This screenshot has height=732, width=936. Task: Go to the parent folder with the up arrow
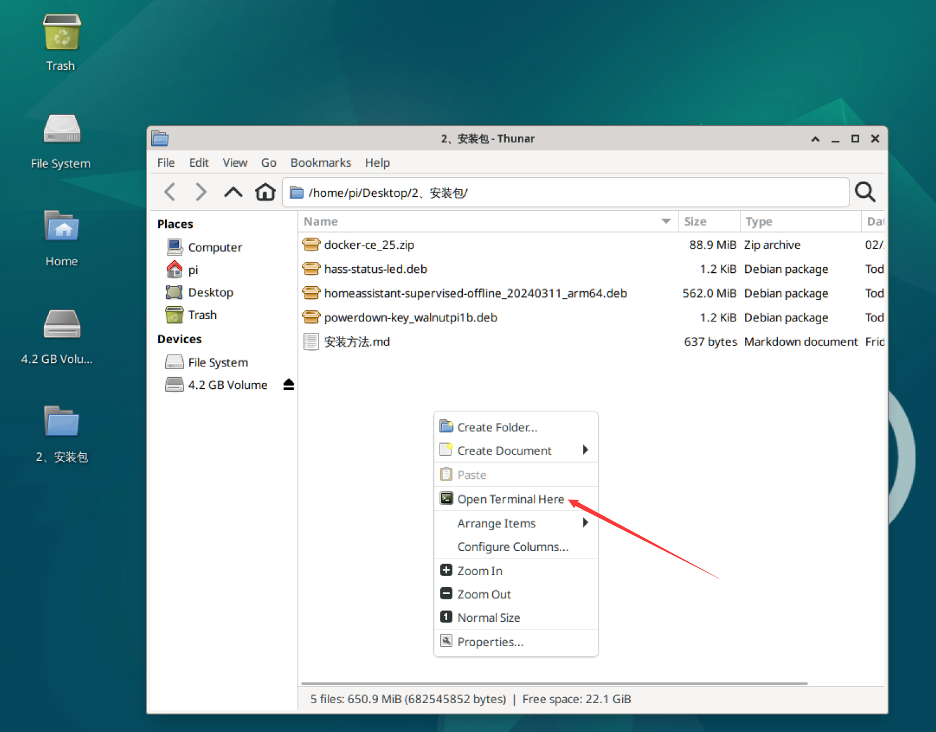[233, 192]
